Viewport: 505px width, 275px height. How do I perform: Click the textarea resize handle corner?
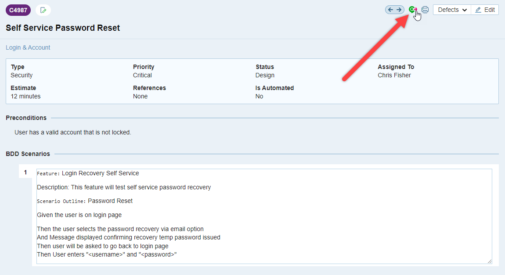(489, 261)
